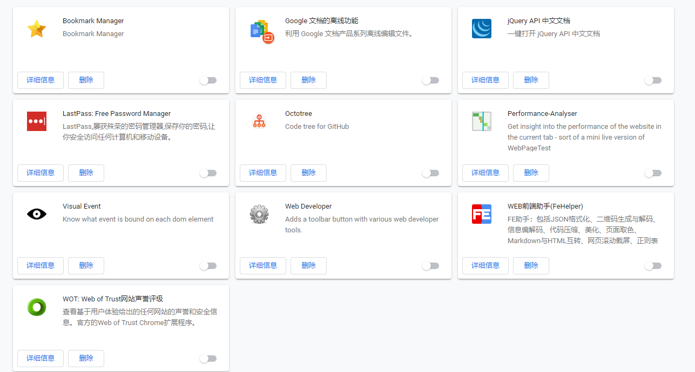Click the "Octotree" extension name
The width and height of the screenshot is (695, 372).
coord(299,114)
